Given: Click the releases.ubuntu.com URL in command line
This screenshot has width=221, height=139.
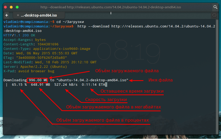Looking at the screenshot, I should (x=163, y=26).
